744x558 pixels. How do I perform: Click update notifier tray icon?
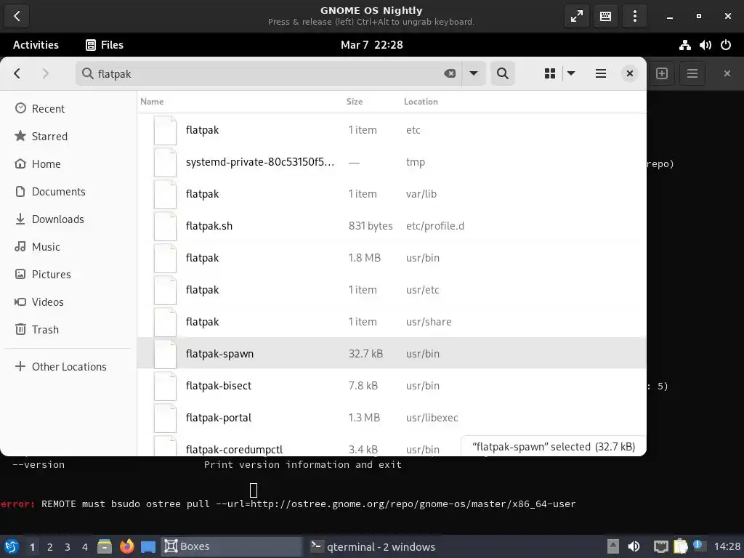(x=698, y=546)
